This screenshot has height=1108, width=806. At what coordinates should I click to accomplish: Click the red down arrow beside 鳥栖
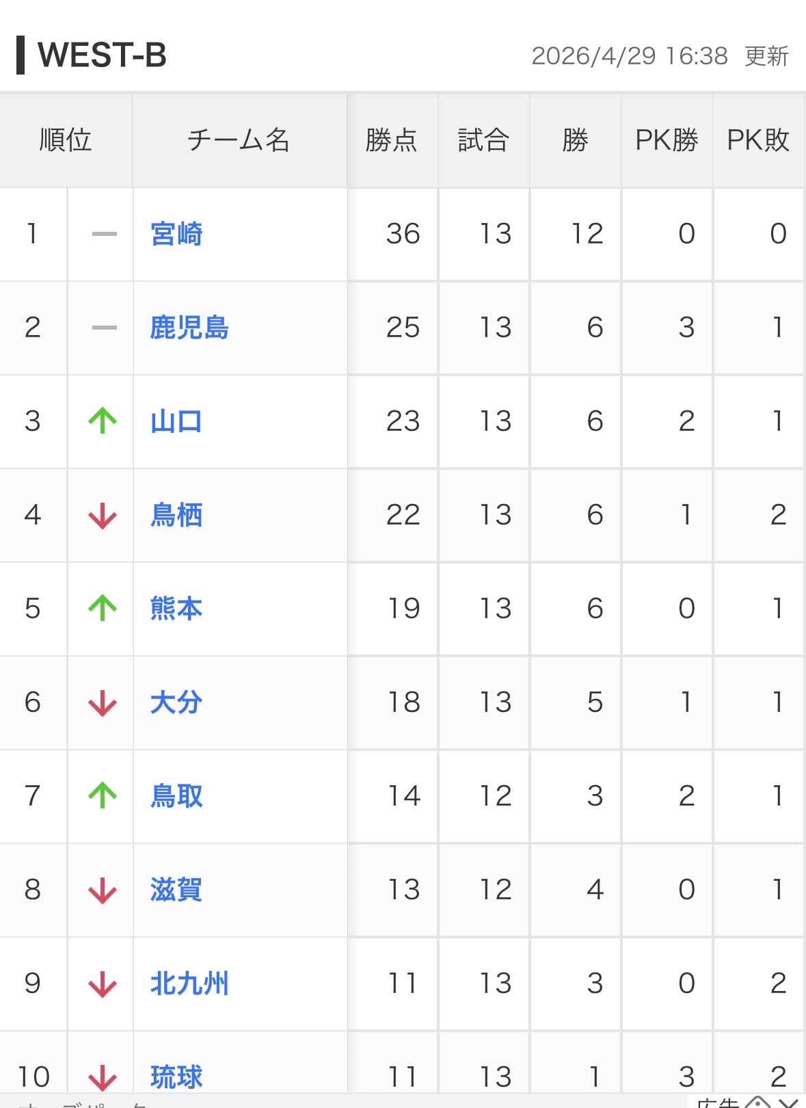coord(103,515)
